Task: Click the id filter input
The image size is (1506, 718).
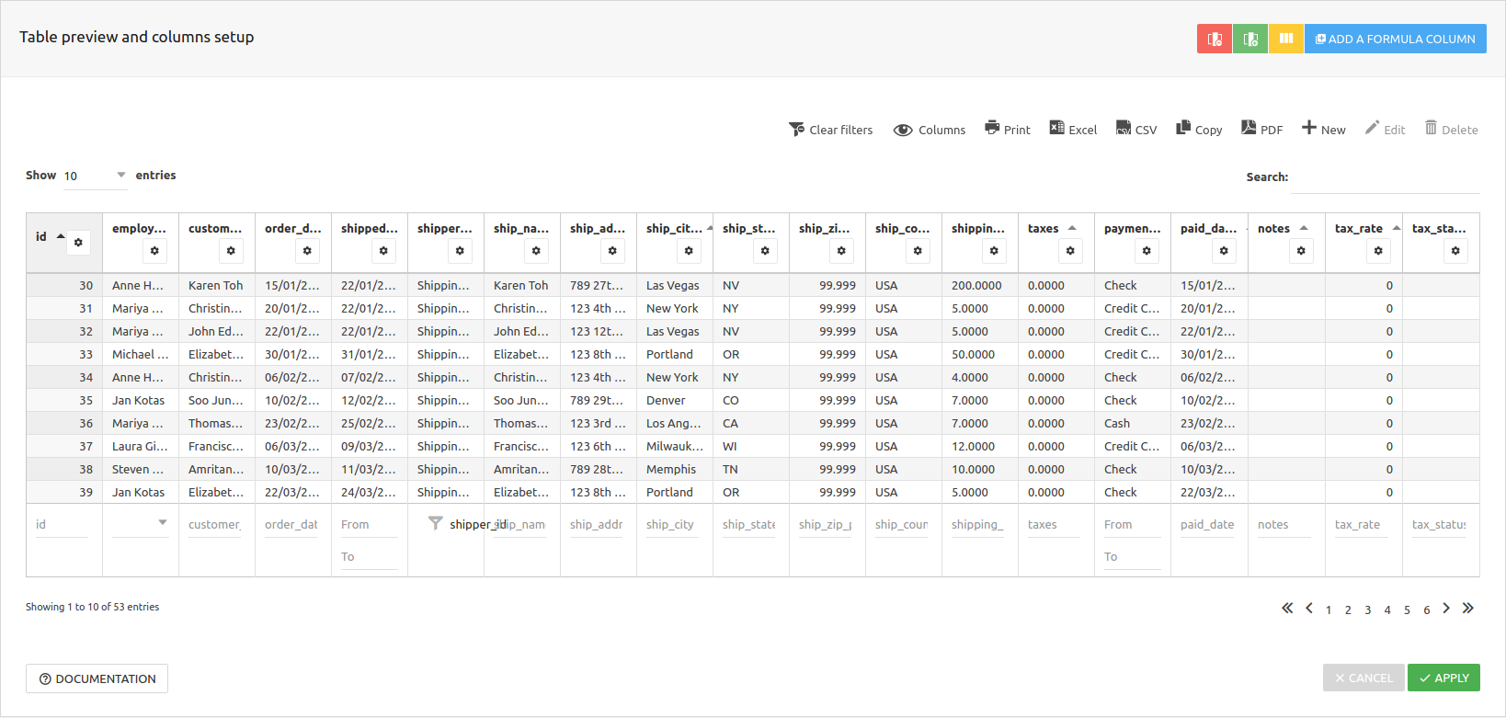Action: coord(62,525)
